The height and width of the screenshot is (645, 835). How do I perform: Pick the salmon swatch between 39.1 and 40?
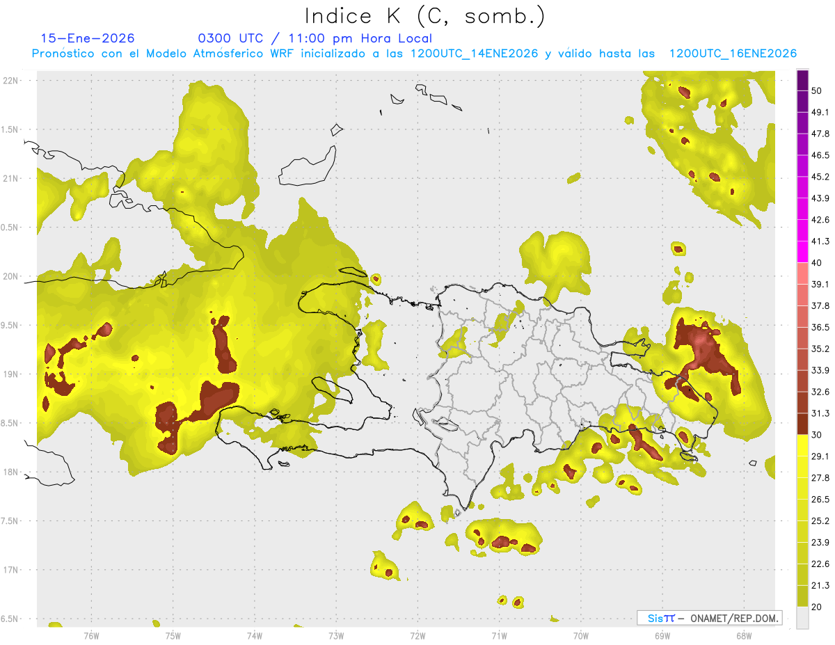click(802, 273)
